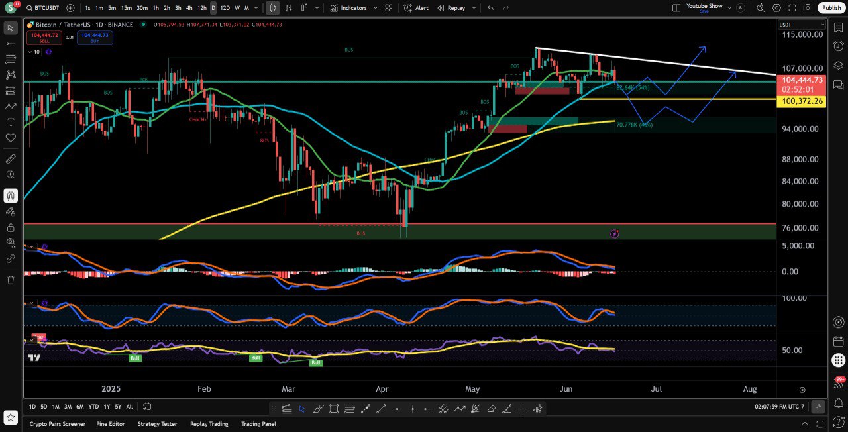The width and height of the screenshot is (848, 432).
Task: Create an Alert
Action: click(x=417, y=8)
